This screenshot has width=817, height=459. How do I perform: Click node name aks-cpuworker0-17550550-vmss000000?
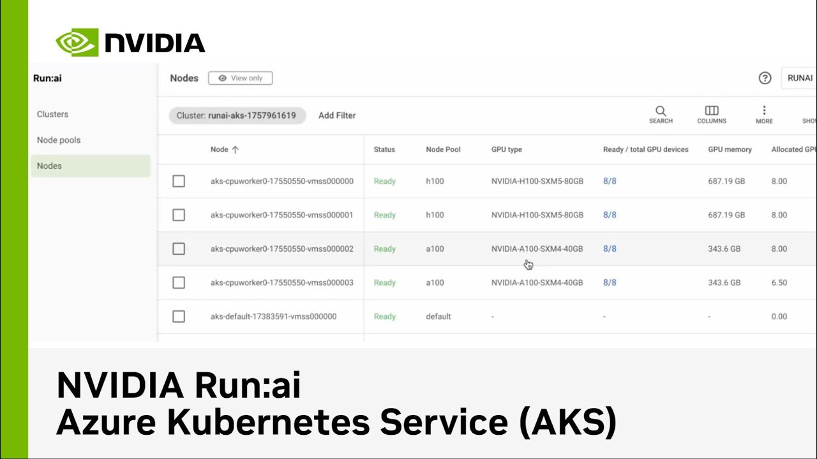pyautogui.click(x=282, y=181)
